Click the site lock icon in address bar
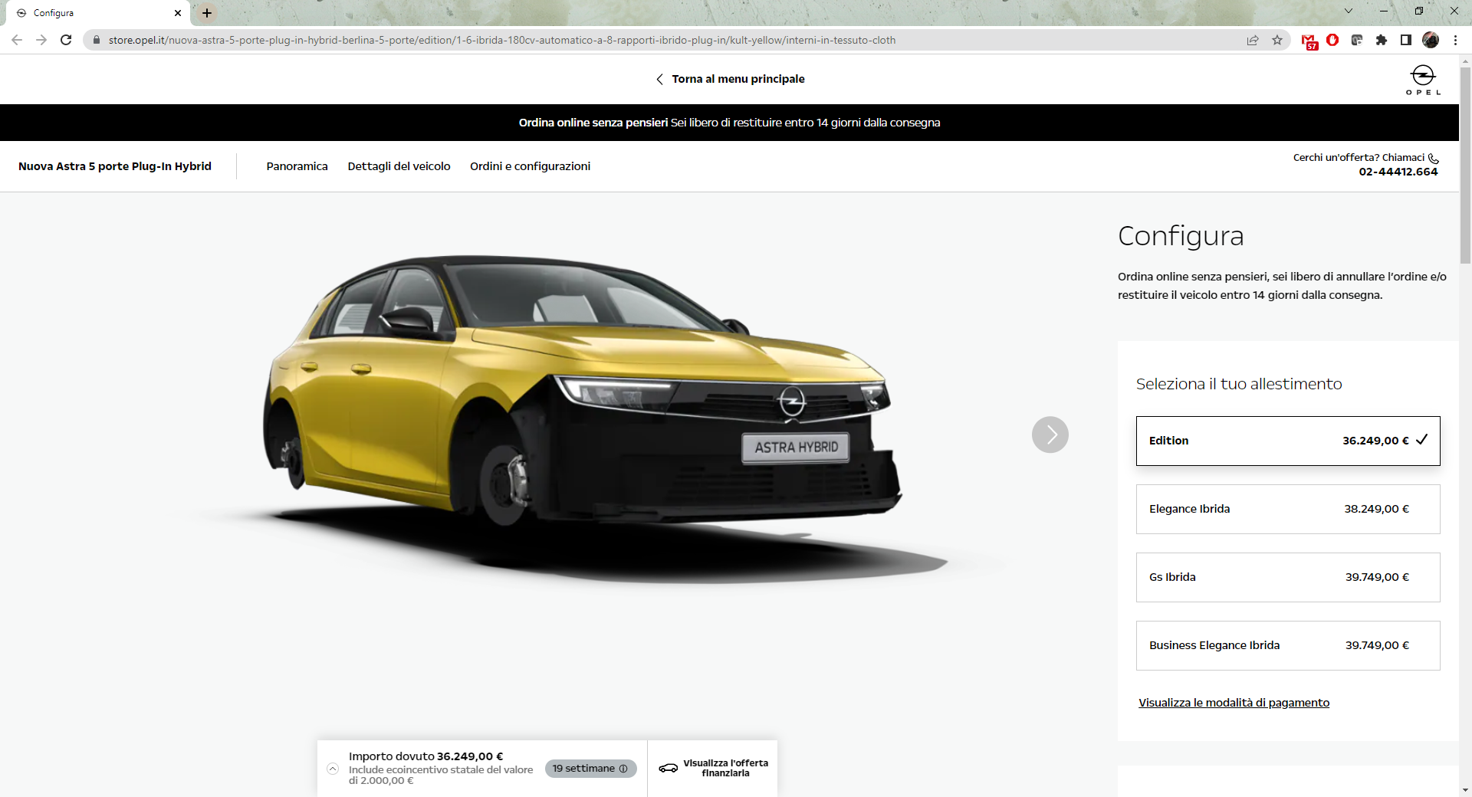This screenshot has width=1472, height=797. pos(97,40)
